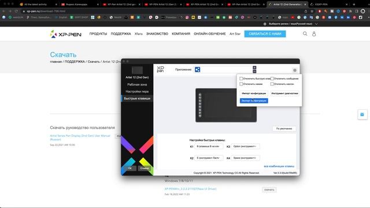Viewport: 370px width, 208px height.
Task: Open a new browser tab with plus
Action: 354,4
